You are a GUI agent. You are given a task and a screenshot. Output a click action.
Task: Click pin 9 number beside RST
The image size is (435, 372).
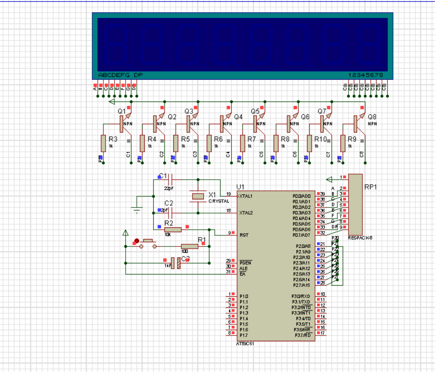pyautogui.click(x=230, y=233)
